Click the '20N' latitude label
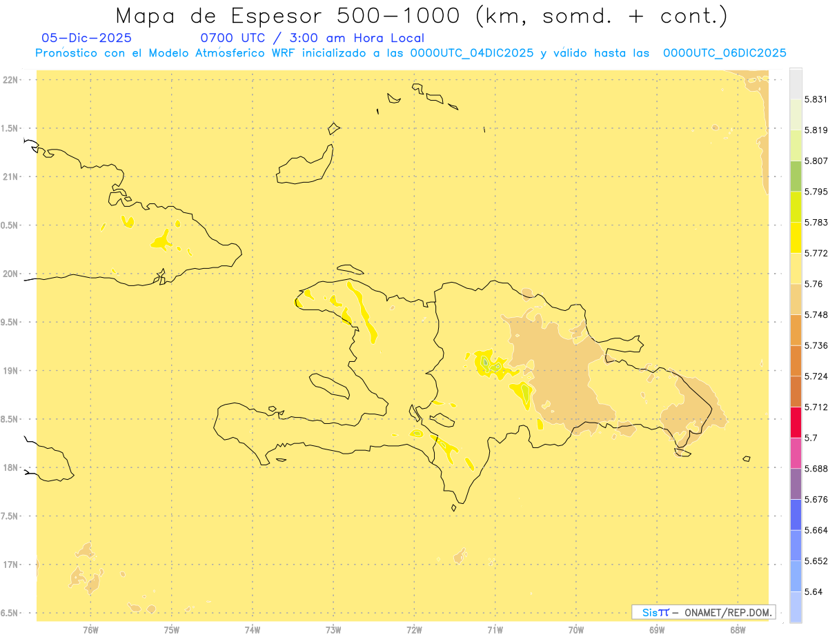Screen dimensions: 828x639 (x=10, y=274)
